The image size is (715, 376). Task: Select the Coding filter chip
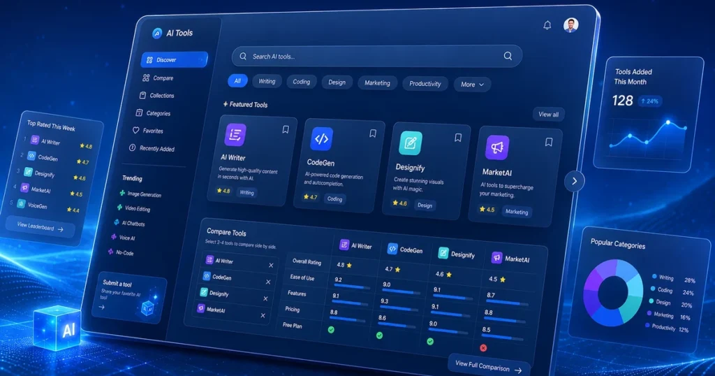tap(302, 82)
